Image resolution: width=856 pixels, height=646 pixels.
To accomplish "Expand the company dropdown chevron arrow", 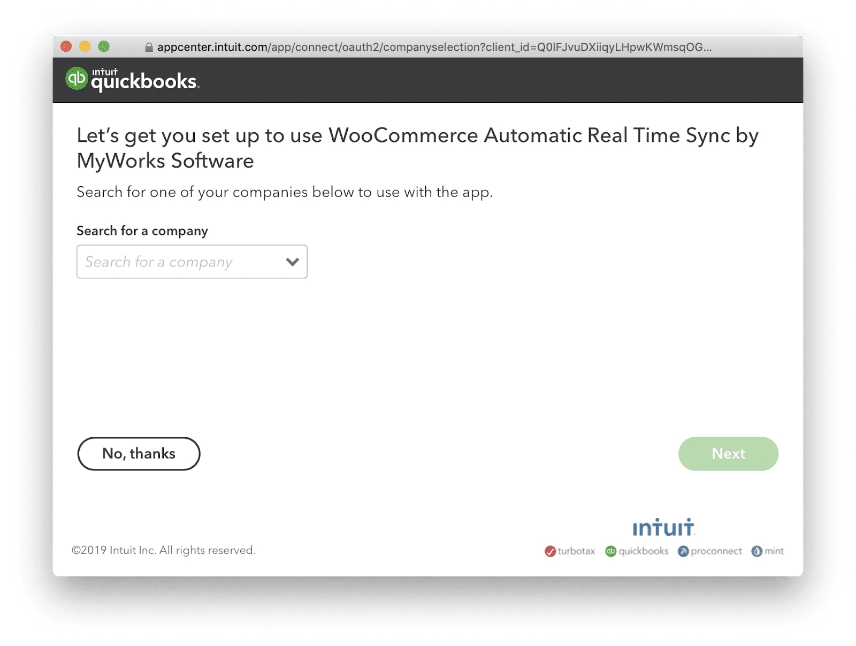I will [292, 262].
